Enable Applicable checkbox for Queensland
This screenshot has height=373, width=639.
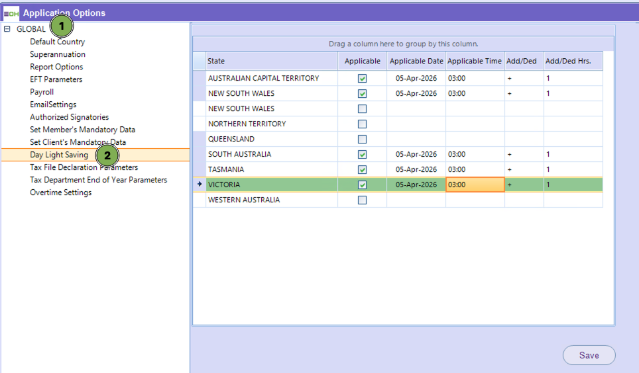362,140
